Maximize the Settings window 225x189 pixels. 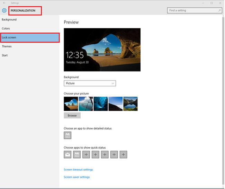pyautogui.click(x=211, y=3)
